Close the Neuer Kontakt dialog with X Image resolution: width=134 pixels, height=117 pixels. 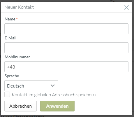coord(126,7)
